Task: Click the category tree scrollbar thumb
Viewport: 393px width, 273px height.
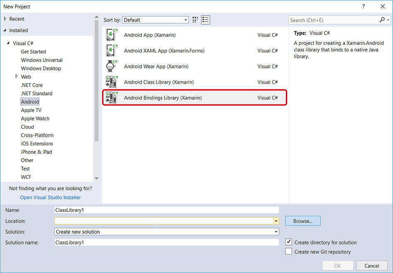Action: pyautogui.click(x=96, y=80)
